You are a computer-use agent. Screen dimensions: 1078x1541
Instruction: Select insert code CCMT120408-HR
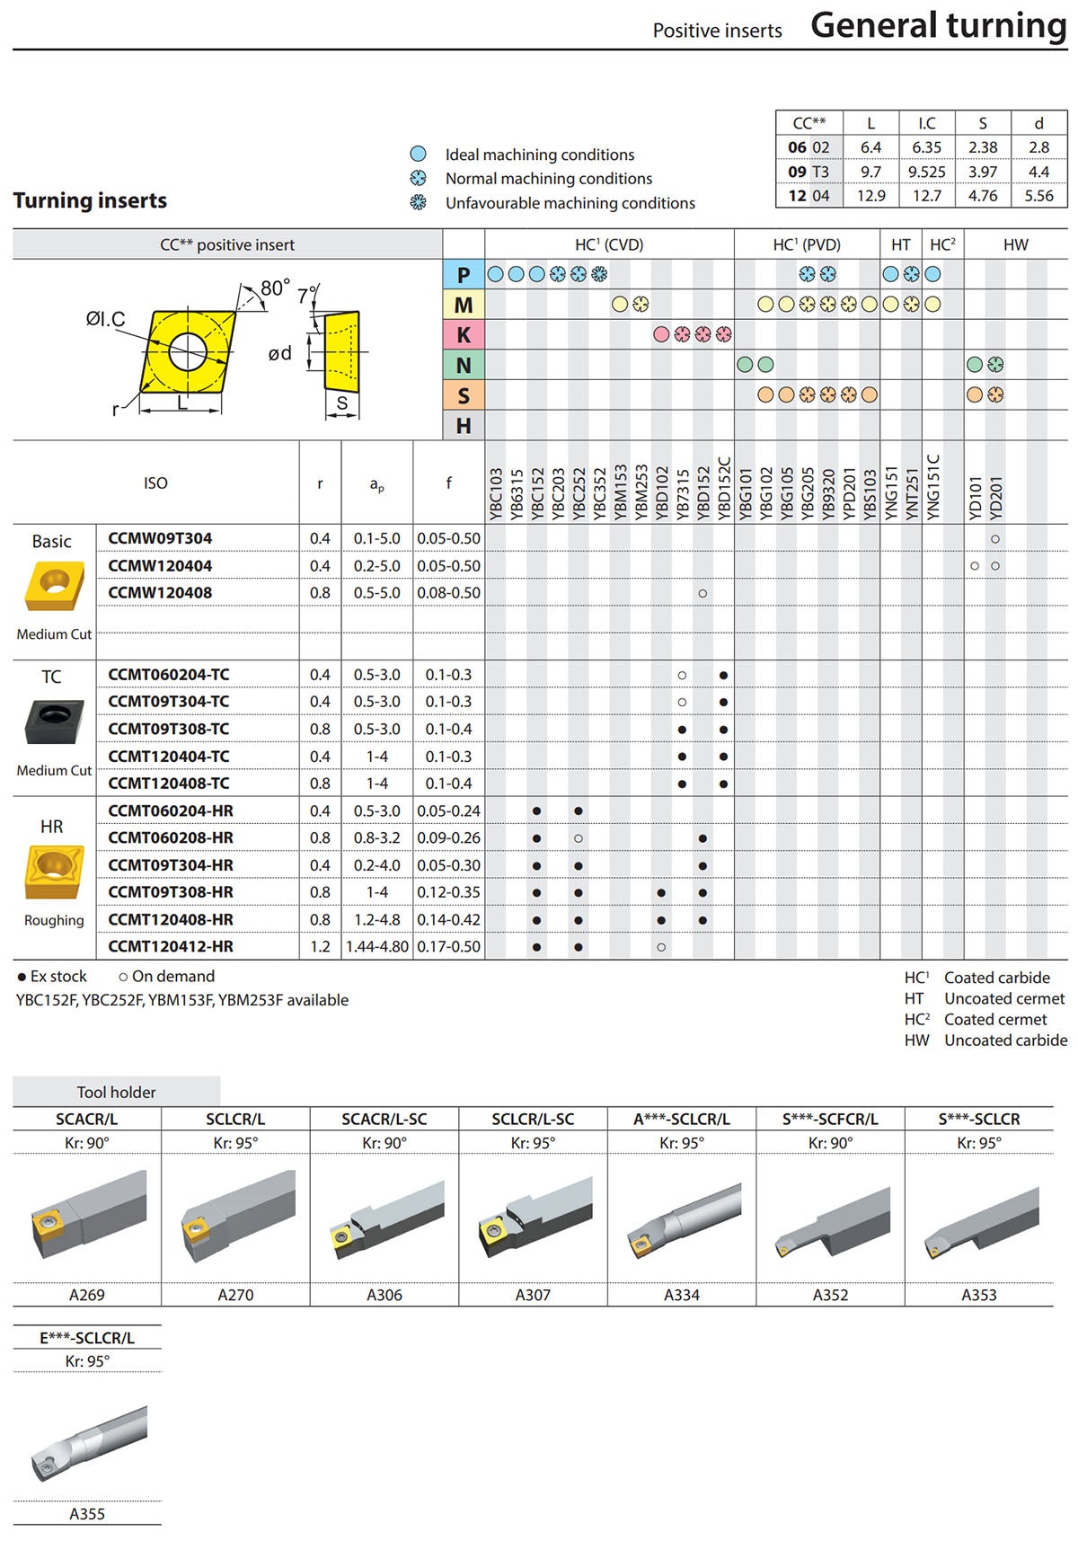click(x=171, y=920)
